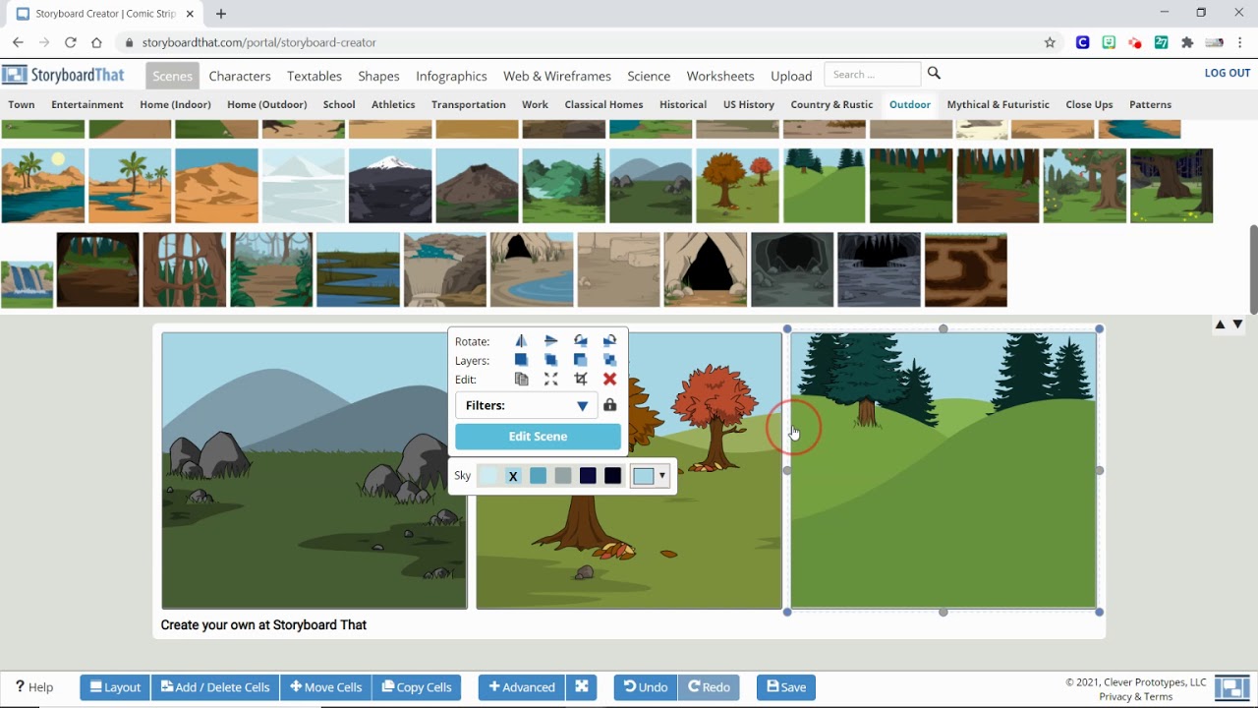Open the Help menu
The height and width of the screenshot is (708, 1258).
[x=34, y=687]
